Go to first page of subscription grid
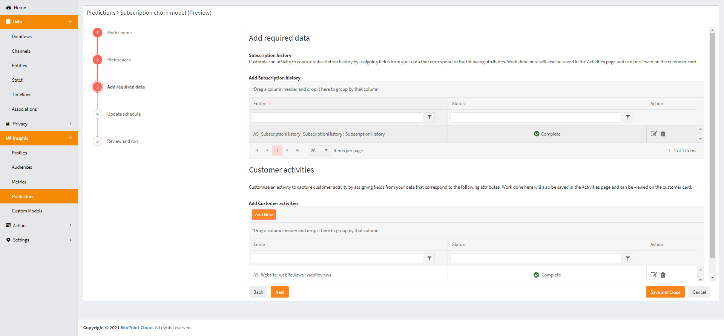 (257, 151)
